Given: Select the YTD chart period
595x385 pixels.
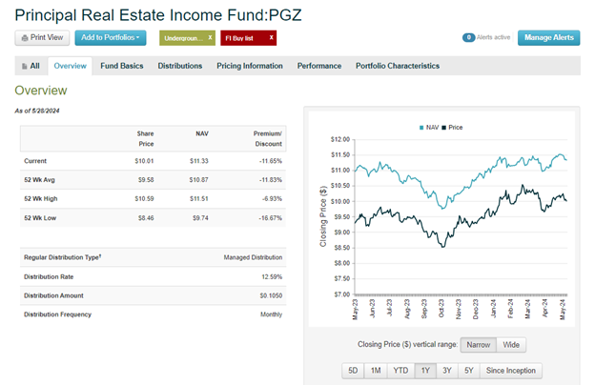Looking at the screenshot, I should pos(400,371).
